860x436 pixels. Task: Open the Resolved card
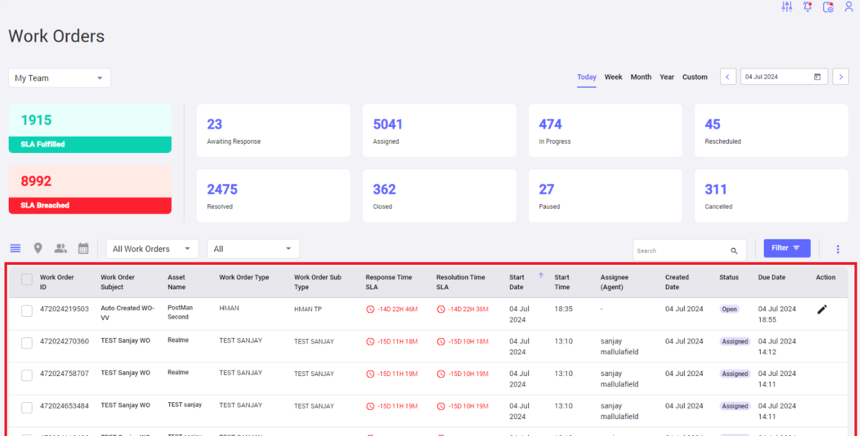[274, 196]
